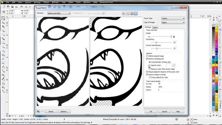Select the Fill tool in the toolbox
This screenshot has height=125, width=222.
click(x=3, y=87)
